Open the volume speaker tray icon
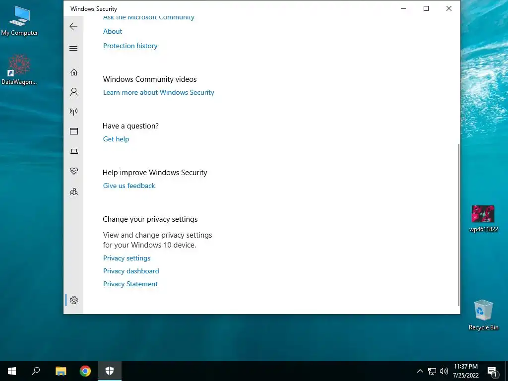The image size is (508, 381). pos(444,371)
